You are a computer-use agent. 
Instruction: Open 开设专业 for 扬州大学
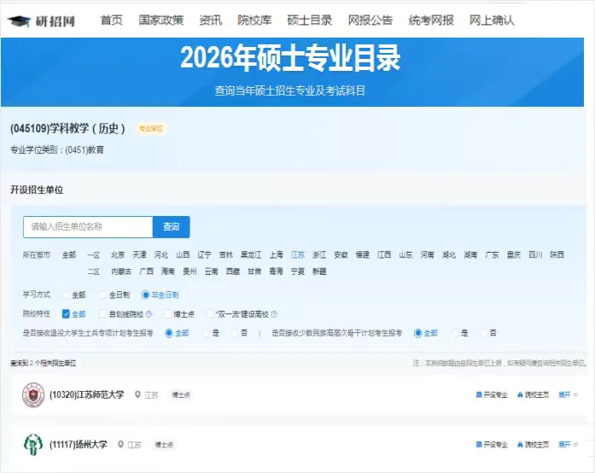(x=492, y=444)
